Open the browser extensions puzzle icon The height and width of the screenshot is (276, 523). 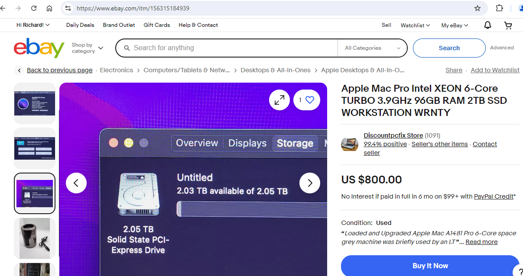tap(499, 8)
